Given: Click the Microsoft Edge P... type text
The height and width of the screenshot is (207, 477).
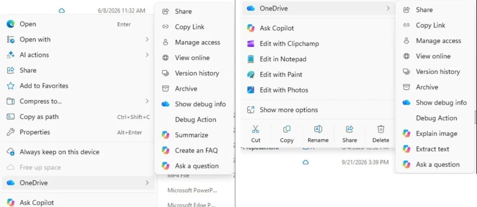Looking at the screenshot, I should click(x=191, y=205).
